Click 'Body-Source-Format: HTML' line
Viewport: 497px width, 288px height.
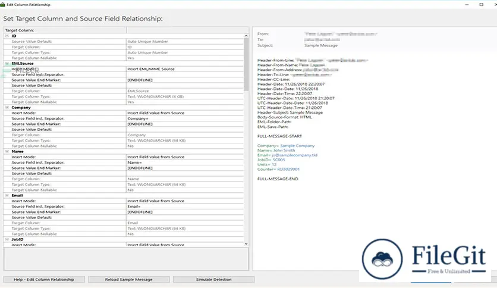coord(284,117)
